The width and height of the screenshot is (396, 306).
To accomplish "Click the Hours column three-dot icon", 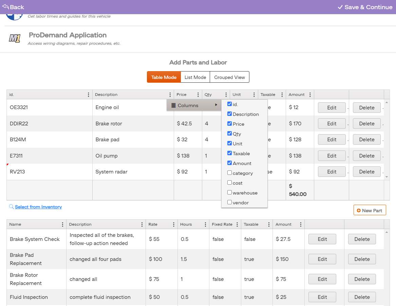I will click(x=205, y=225).
